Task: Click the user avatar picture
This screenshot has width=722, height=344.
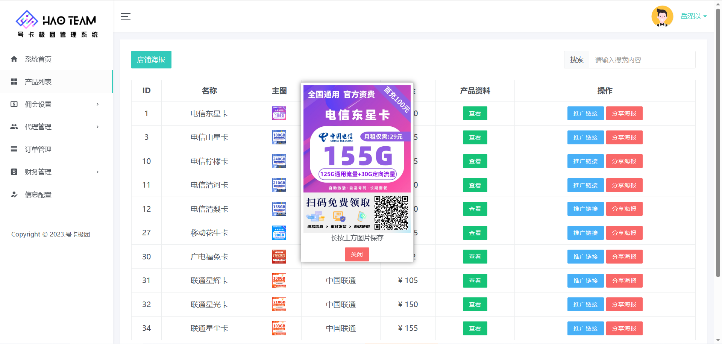Action: tap(662, 16)
